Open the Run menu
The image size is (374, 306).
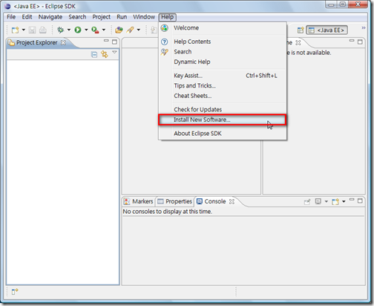click(x=122, y=17)
